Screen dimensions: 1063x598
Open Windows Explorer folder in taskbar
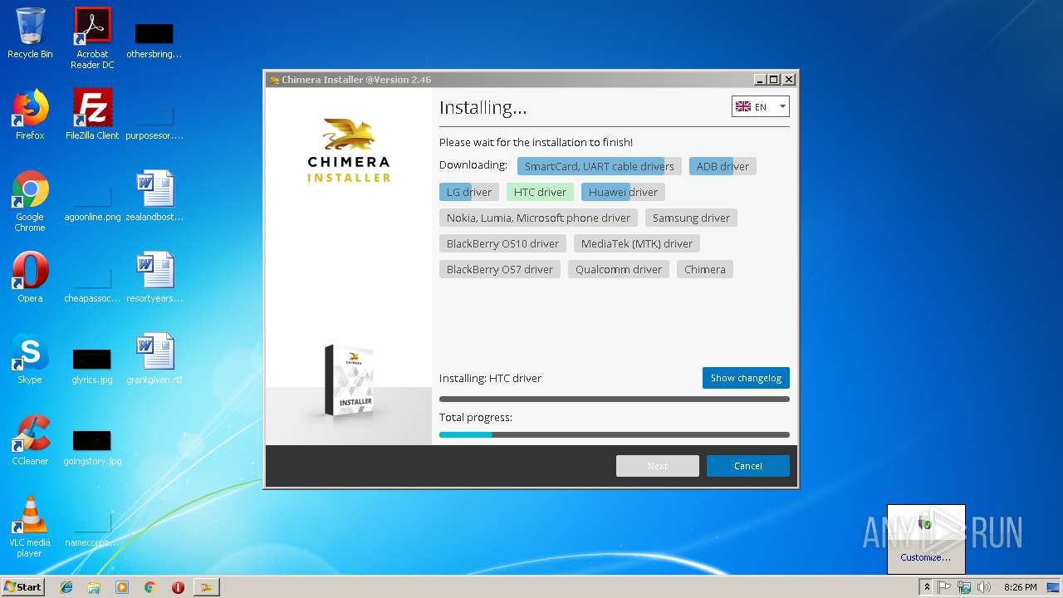(x=94, y=587)
